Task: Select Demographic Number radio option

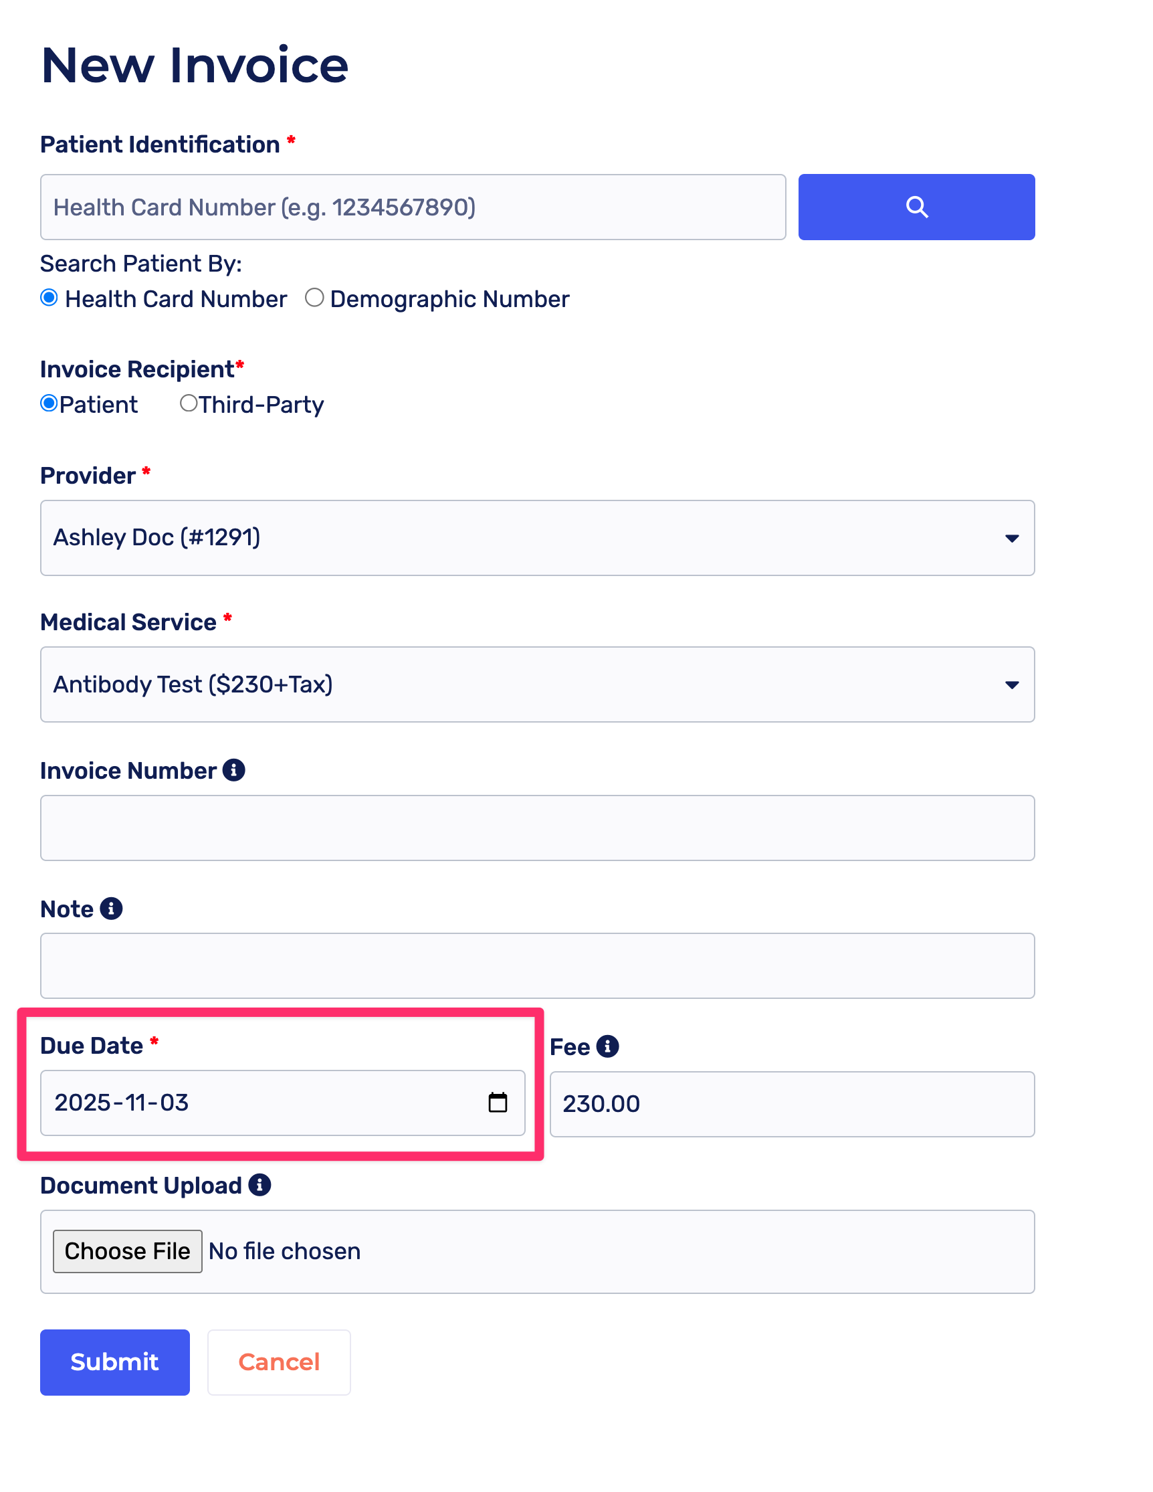Action: (314, 298)
